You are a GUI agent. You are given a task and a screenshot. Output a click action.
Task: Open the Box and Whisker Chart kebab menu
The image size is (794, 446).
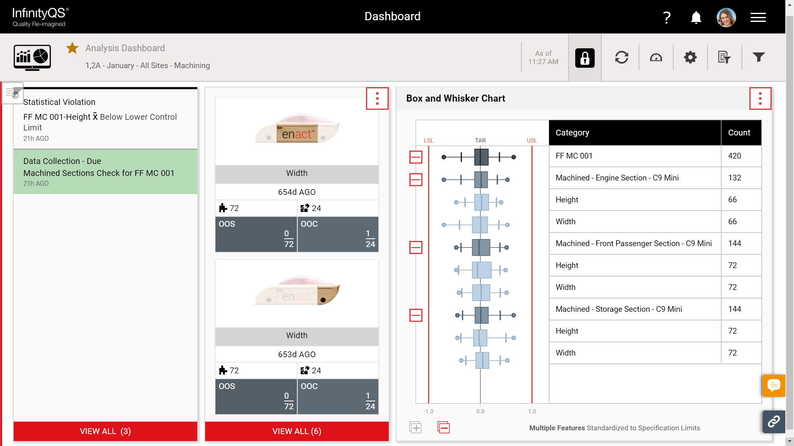(x=761, y=98)
